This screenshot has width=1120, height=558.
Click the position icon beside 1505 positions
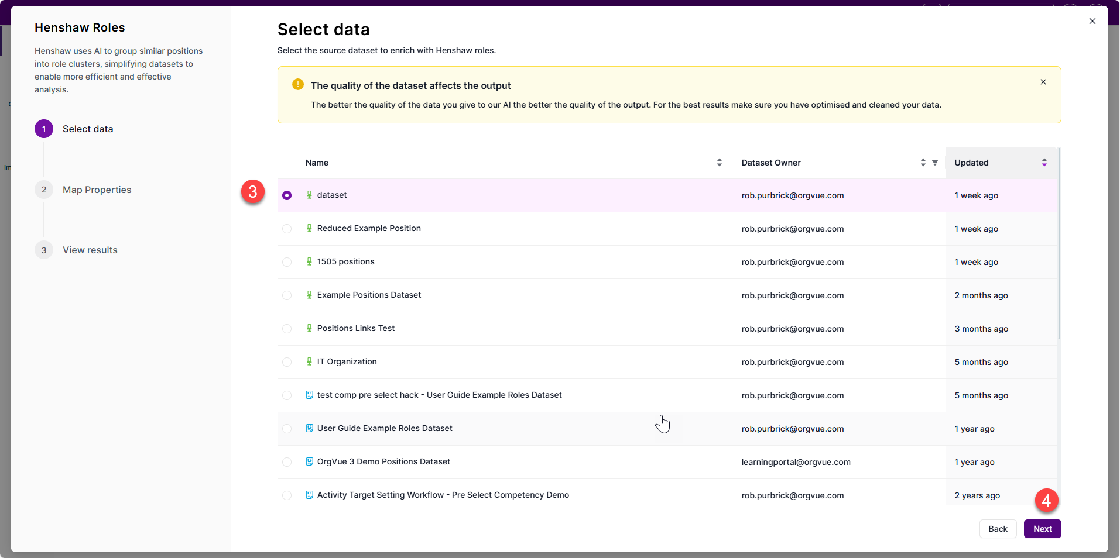(309, 261)
